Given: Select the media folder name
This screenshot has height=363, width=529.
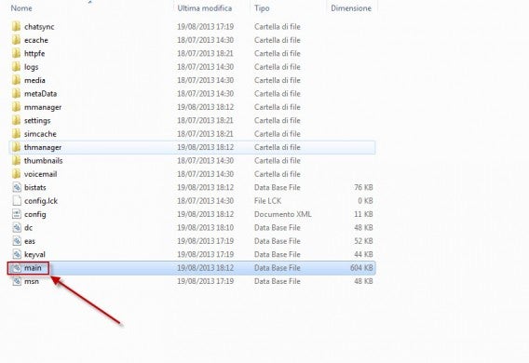Looking at the screenshot, I should pyautogui.click(x=34, y=80).
